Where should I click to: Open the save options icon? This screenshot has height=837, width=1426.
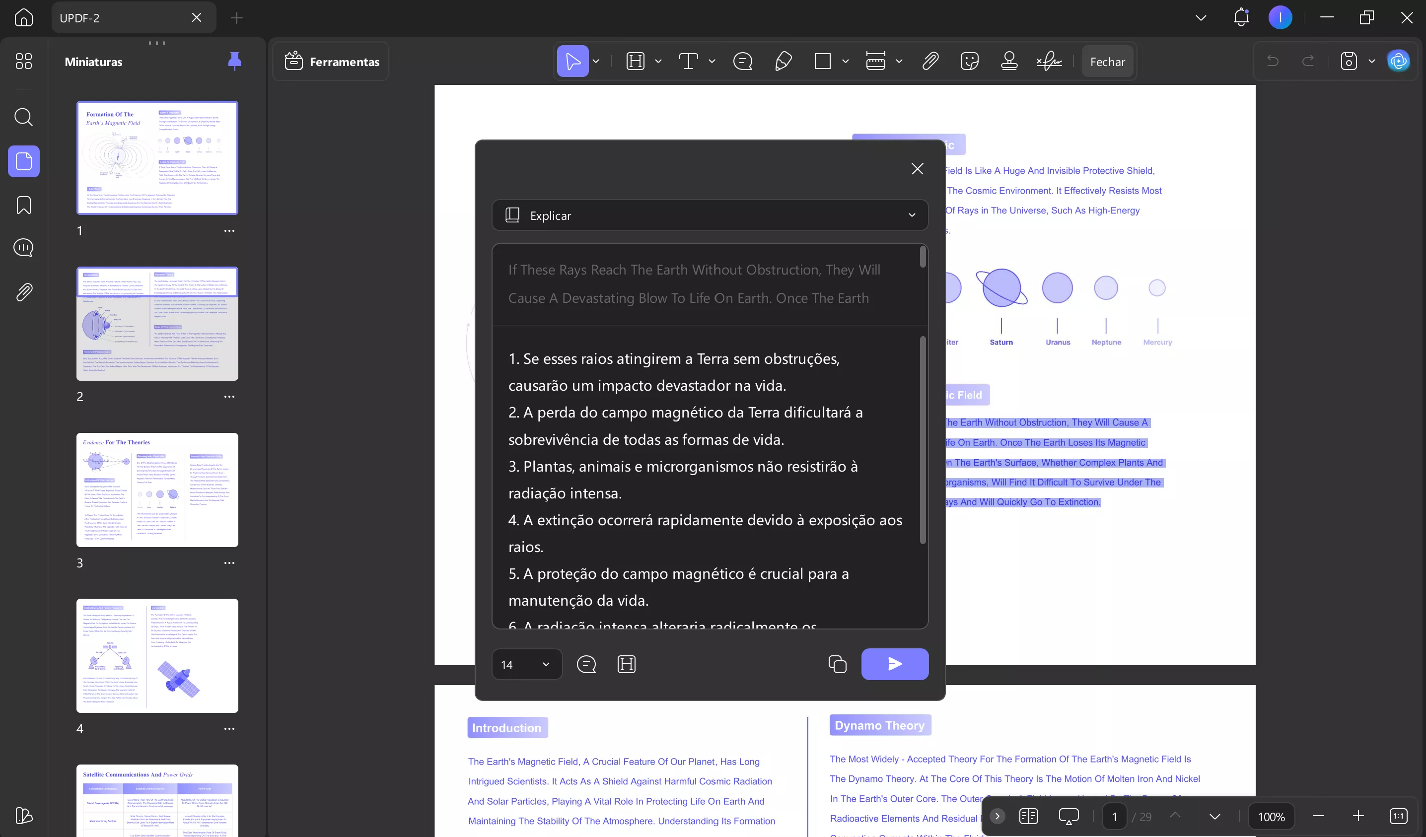1349,61
